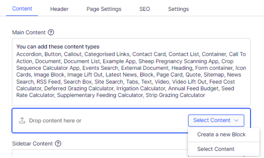Open the Sidebar Content help icon

tap(58, 143)
